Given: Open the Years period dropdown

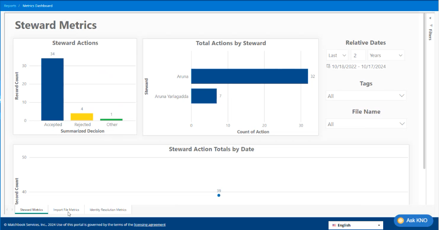Looking at the screenshot, I should (x=386, y=55).
